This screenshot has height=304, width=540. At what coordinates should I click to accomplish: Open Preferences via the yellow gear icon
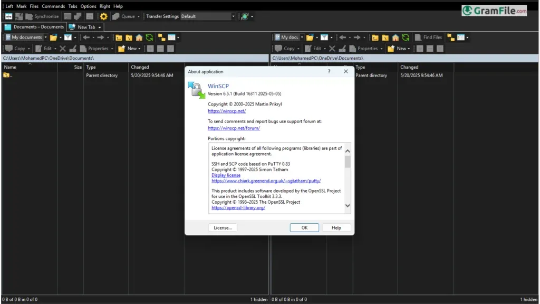(x=104, y=16)
